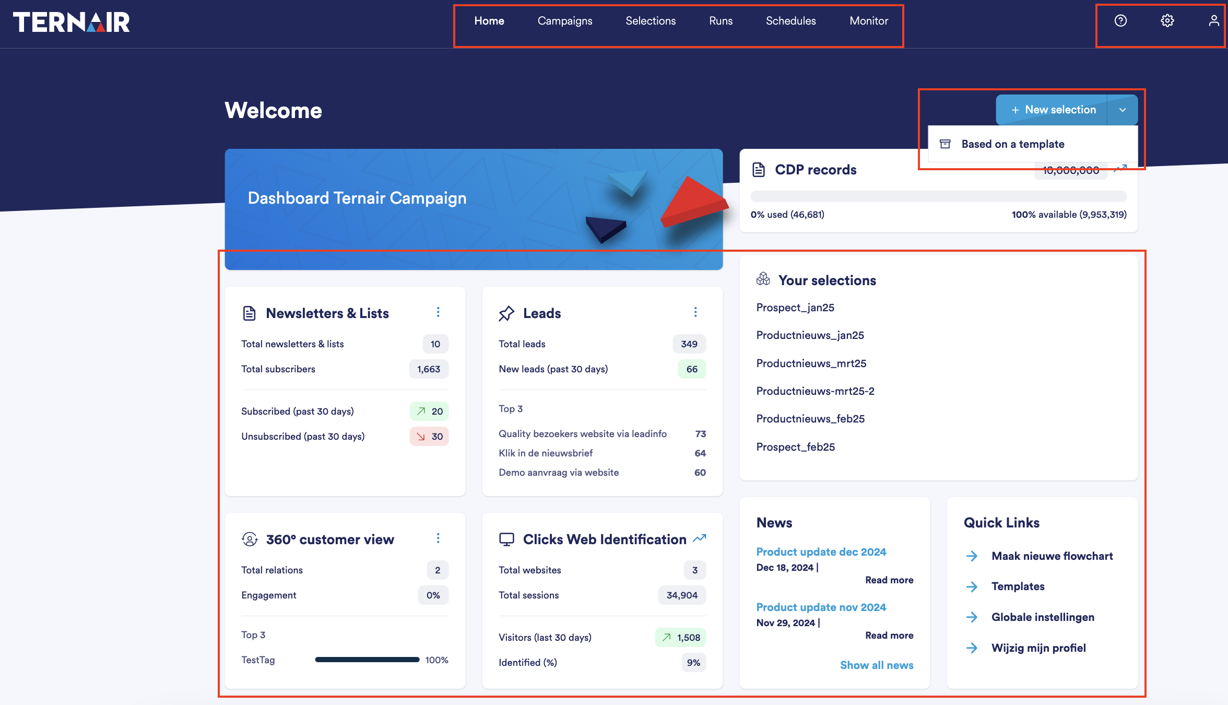Open the Productnieuws_jan25 selection
The image size is (1228, 705).
[810, 335]
